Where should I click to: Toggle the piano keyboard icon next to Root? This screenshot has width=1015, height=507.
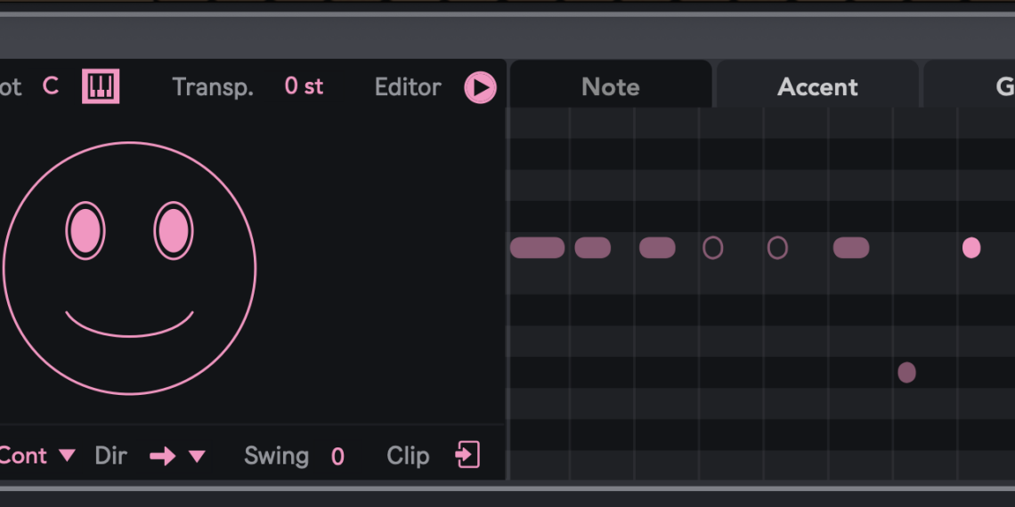(x=101, y=86)
